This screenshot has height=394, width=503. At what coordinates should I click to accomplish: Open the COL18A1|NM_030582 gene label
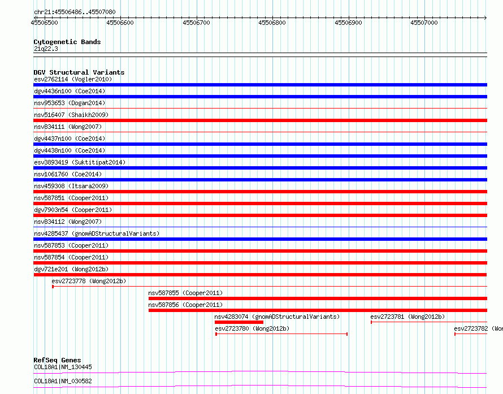[63, 381]
